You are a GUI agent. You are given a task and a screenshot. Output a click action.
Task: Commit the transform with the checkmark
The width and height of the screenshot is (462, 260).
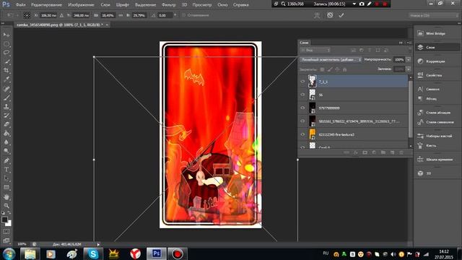[341, 15]
